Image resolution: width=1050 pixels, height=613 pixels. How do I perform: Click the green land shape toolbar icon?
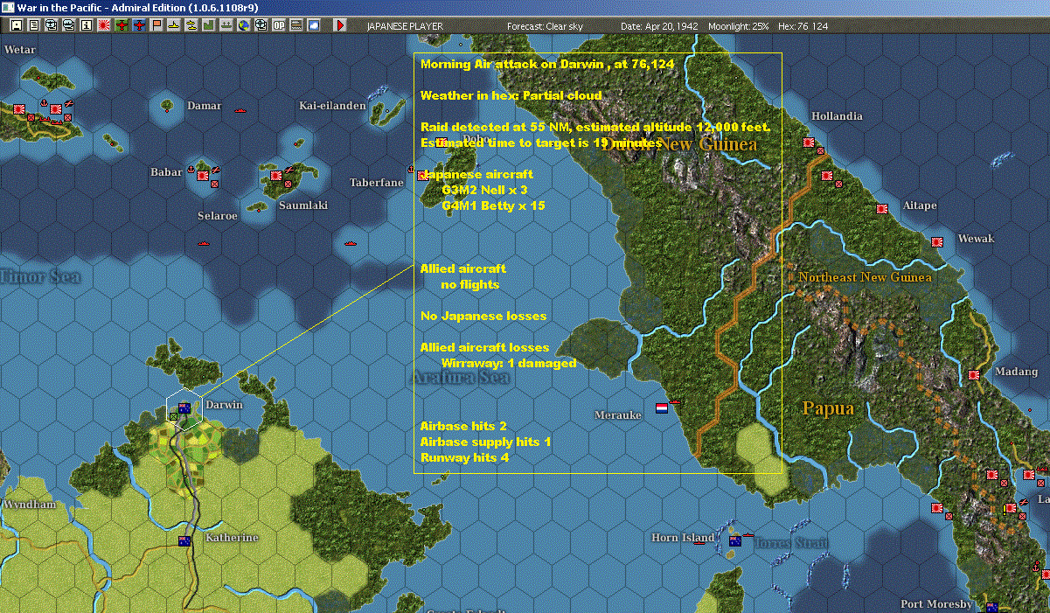(209, 25)
